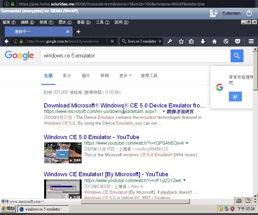
Task: Go to the browser home page icon
Action: coord(214,41)
